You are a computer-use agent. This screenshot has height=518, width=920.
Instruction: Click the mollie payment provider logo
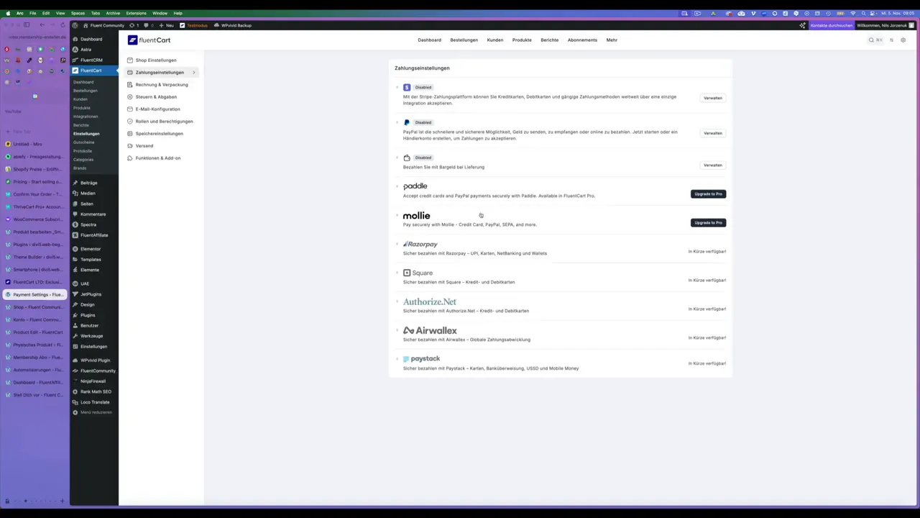point(416,216)
